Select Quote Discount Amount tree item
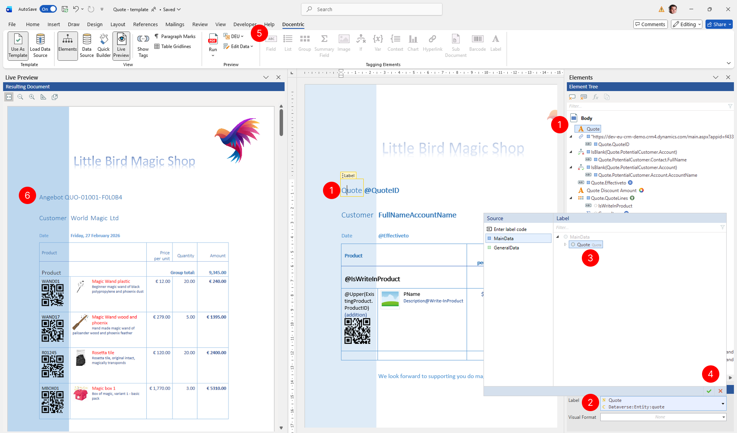The width and height of the screenshot is (737, 433). 611,191
